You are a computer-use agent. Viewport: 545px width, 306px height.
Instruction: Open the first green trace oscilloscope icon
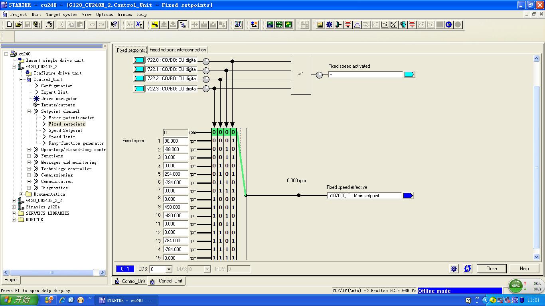(270, 25)
